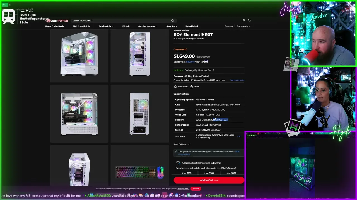Select the 2 Year $139 protection plan
Viewport: 357px width, 200px height.
click(x=187, y=173)
